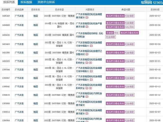Open complaint 广汽本田雅阁后轮吃胎严重要求处理

click(89, 25)
